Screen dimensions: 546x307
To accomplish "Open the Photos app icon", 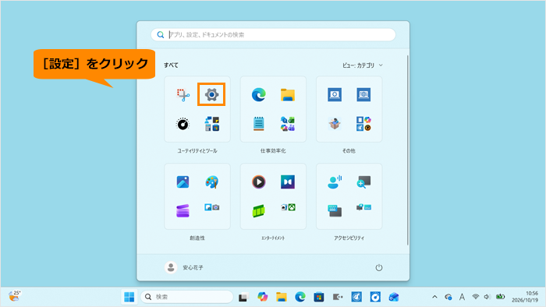I will point(183,182).
